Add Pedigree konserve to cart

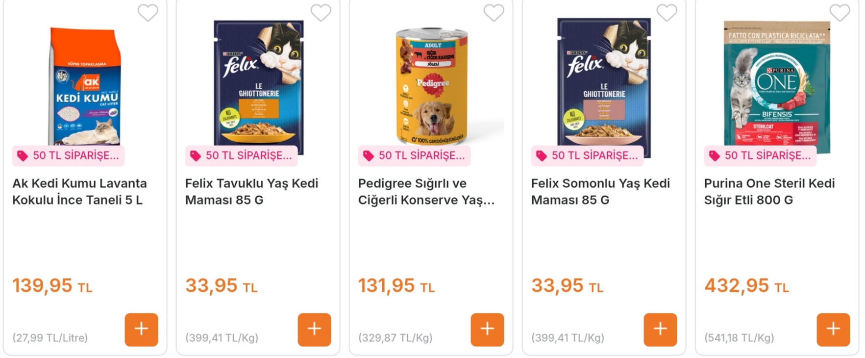(x=487, y=330)
